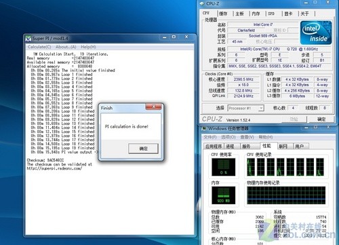Click the Intel inside logo in CPU-Z
The width and height of the screenshot is (339, 245).
316,33
